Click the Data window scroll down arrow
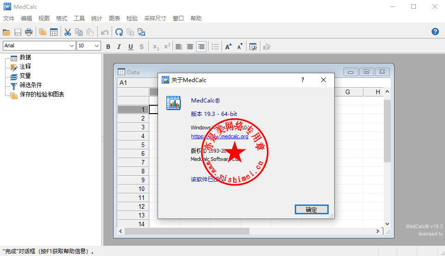 tap(387, 224)
